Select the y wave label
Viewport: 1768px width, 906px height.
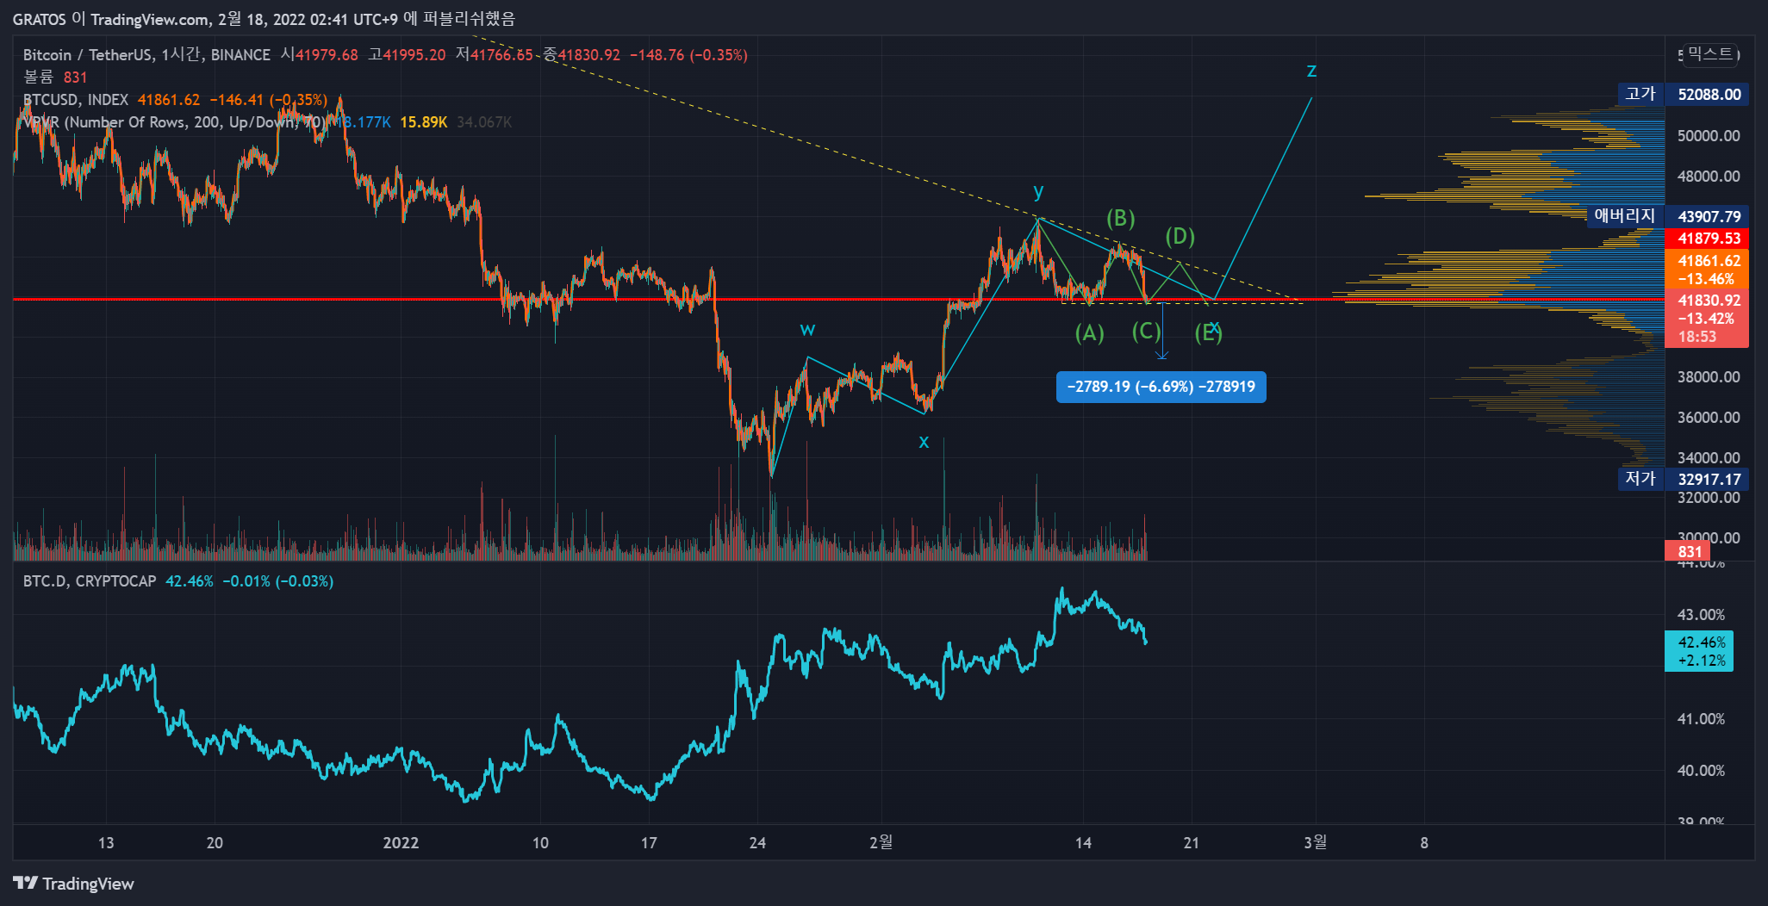pyautogui.click(x=1038, y=191)
